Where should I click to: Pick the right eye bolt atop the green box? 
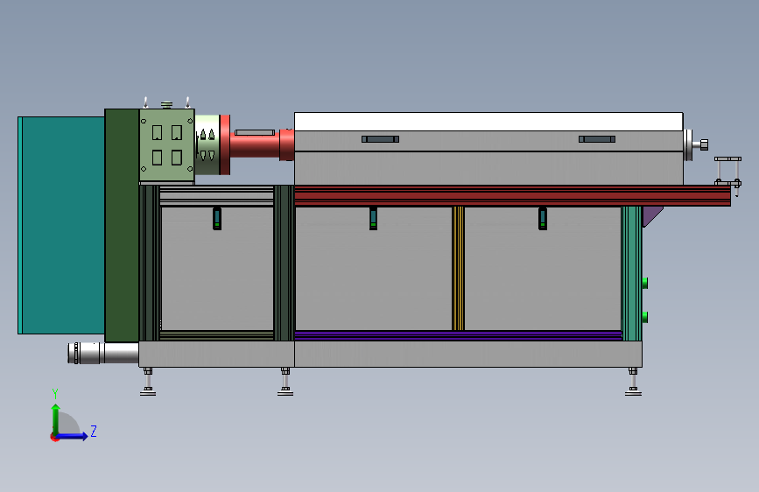click(188, 102)
